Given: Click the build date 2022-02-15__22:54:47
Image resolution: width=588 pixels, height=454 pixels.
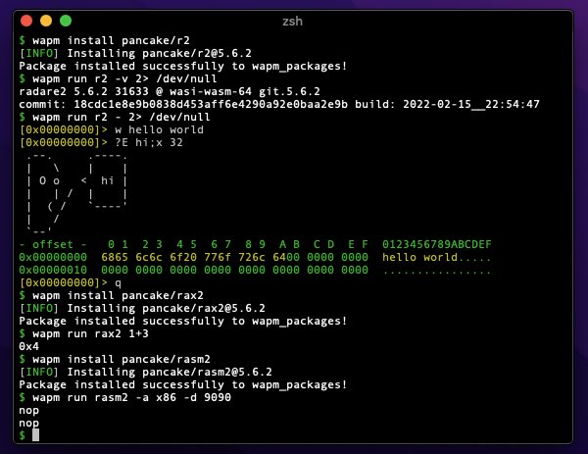Looking at the screenshot, I should tap(471, 104).
